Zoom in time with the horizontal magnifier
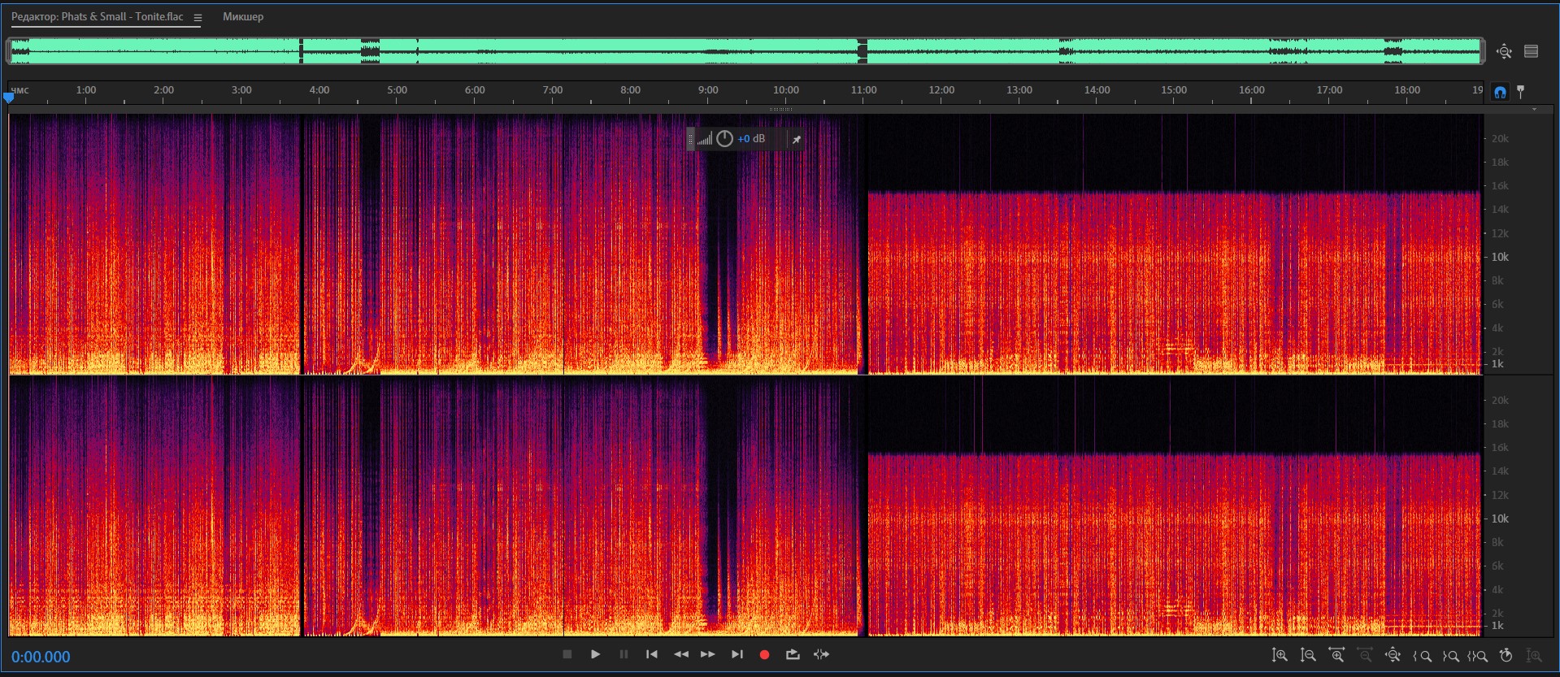This screenshot has width=1560, height=677. click(1336, 655)
